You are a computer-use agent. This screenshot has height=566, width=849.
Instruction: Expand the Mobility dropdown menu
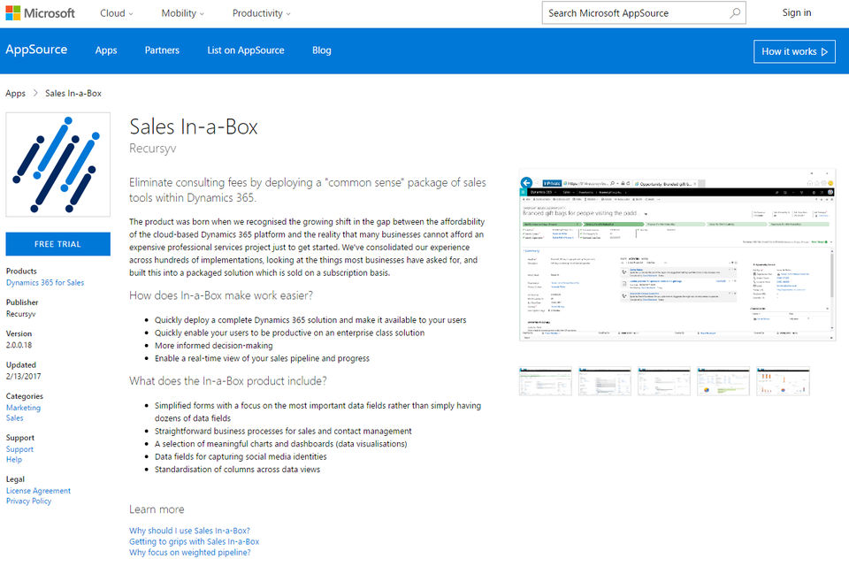point(182,13)
